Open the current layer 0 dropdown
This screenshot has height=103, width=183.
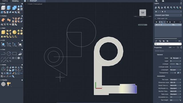coord(168,11)
